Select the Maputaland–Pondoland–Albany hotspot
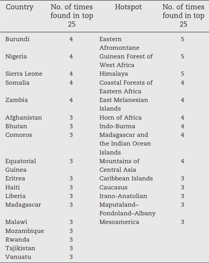 (x=127, y=209)
